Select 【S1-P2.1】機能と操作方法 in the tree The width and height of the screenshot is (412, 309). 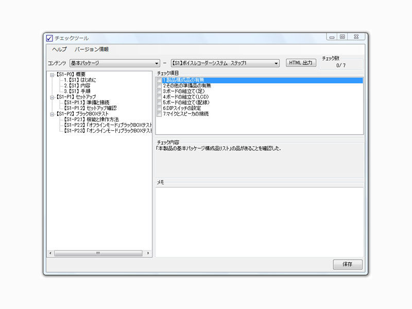click(91, 119)
